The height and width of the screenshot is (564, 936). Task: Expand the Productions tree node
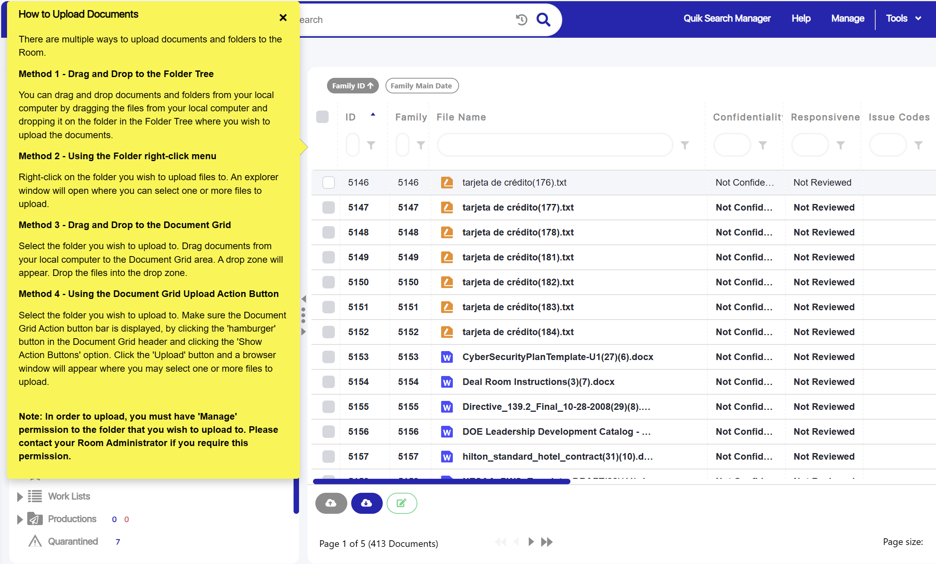tap(20, 519)
